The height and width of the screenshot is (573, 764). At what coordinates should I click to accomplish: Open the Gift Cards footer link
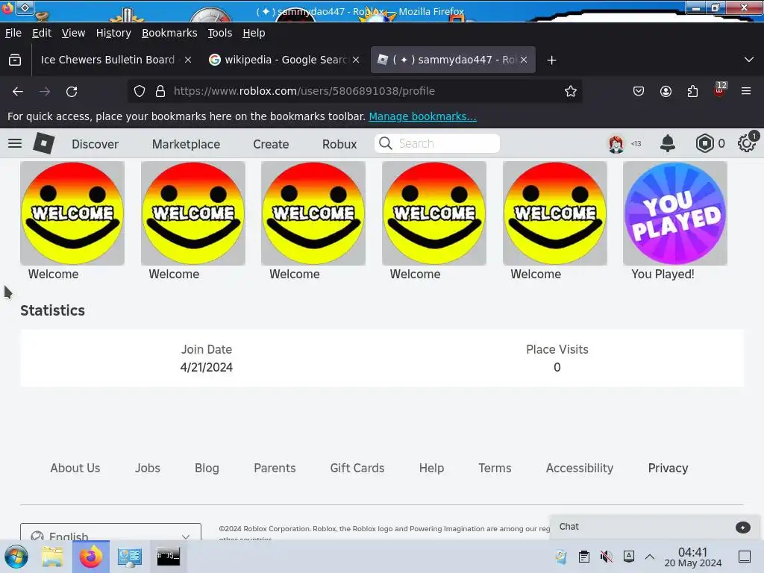[357, 468]
